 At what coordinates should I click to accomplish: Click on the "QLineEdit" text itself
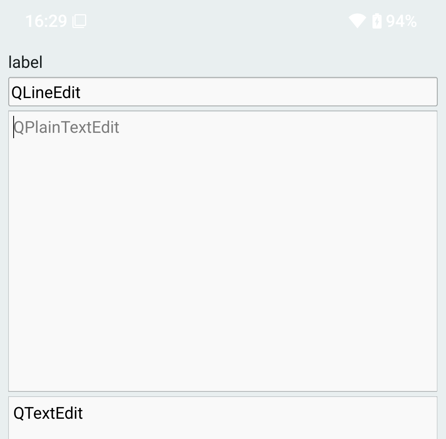[x=46, y=92]
